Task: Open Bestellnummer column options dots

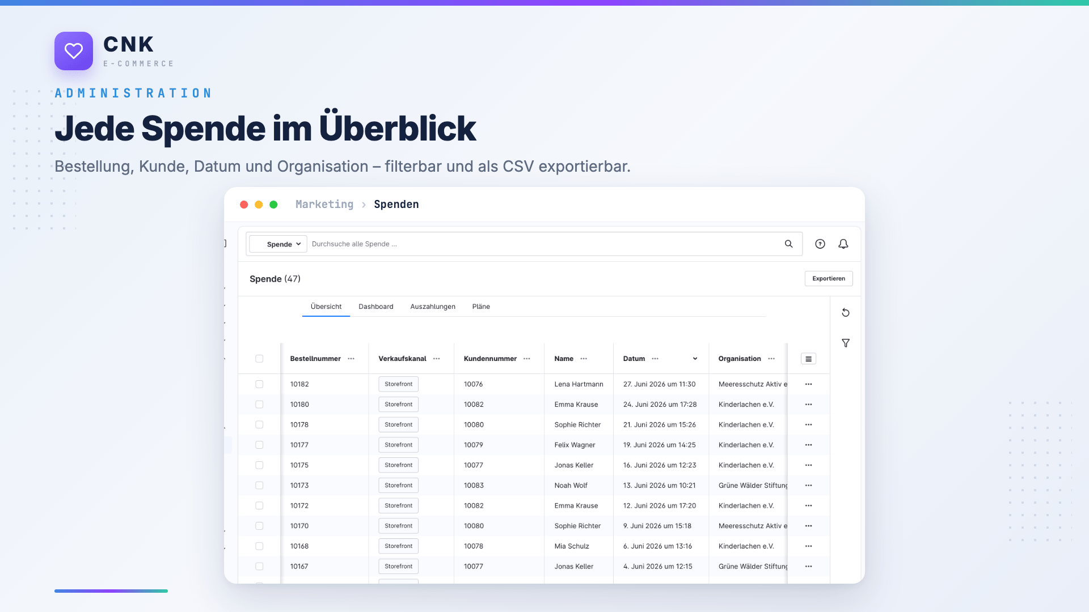Action: 351,359
